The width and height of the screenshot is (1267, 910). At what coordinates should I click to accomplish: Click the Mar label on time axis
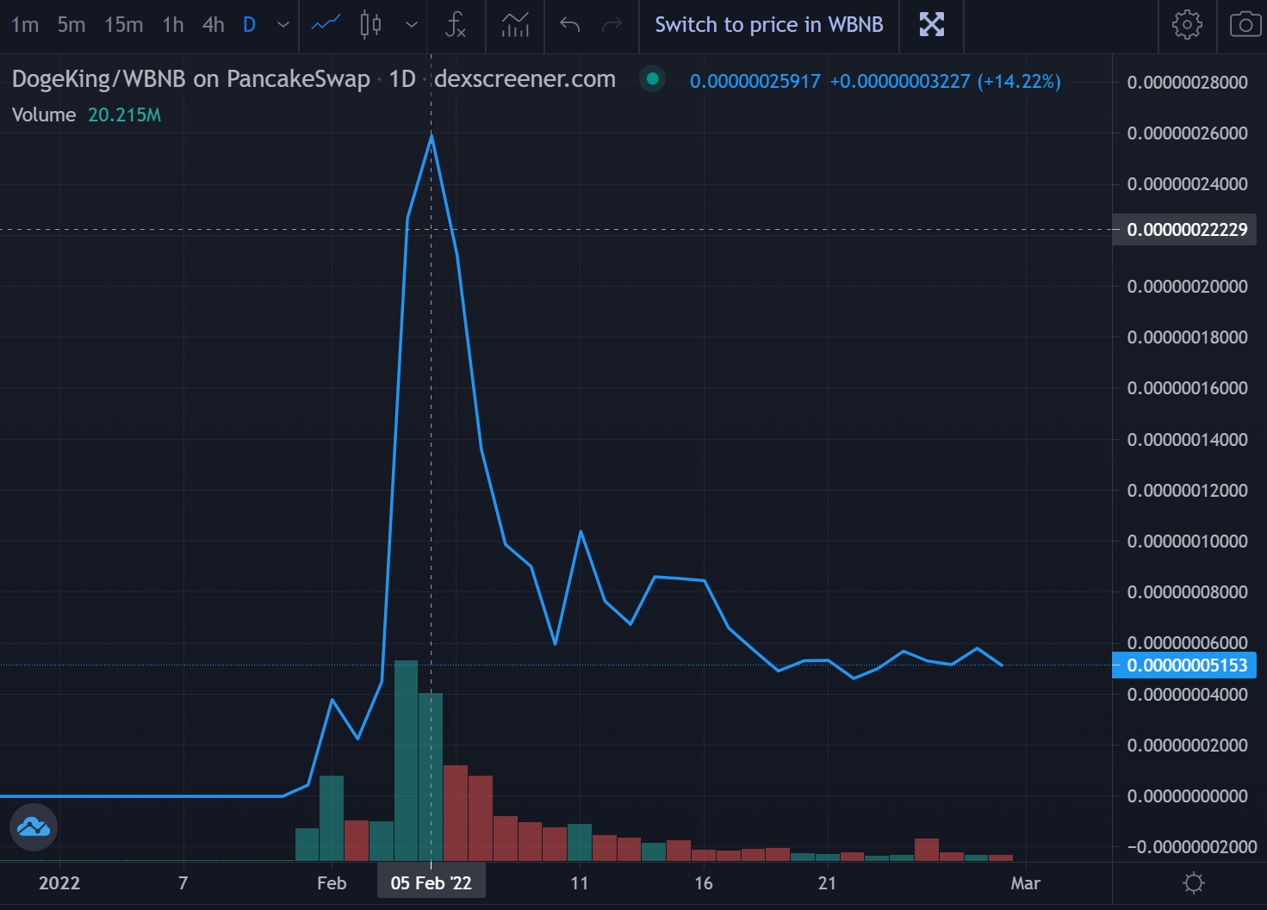[1025, 883]
